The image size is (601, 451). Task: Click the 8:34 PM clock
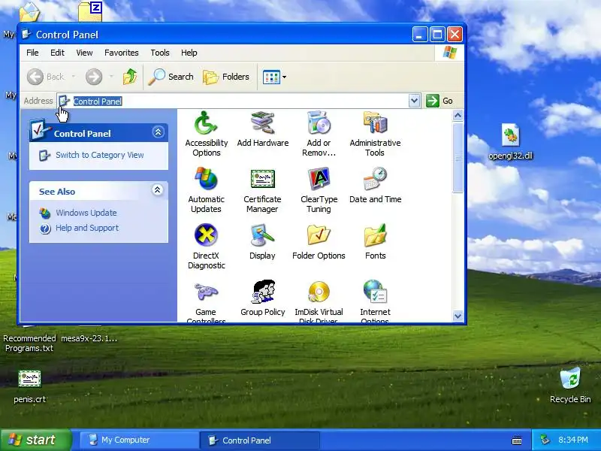coord(573,440)
